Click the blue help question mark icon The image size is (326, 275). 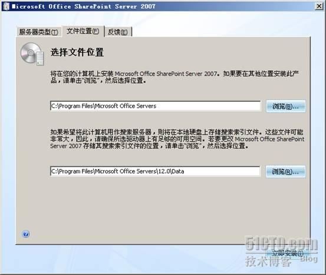click(x=26, y=234)
